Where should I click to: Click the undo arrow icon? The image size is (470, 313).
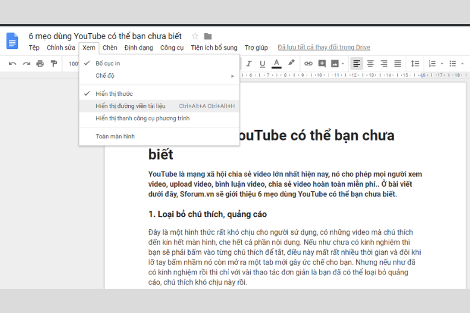point(13,63)
